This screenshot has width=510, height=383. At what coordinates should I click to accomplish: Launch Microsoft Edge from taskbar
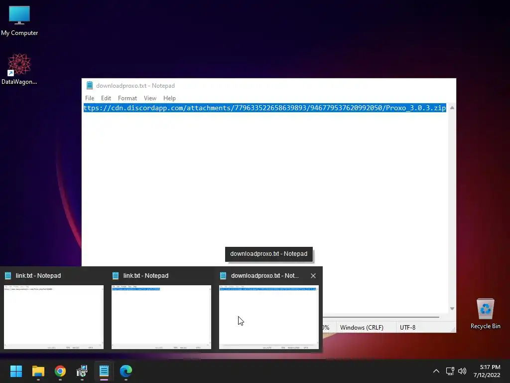126,371
